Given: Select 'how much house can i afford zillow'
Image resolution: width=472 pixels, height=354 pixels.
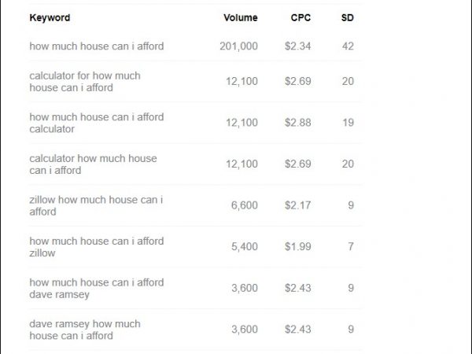Looking at the screenshot, I should point(97,247).
